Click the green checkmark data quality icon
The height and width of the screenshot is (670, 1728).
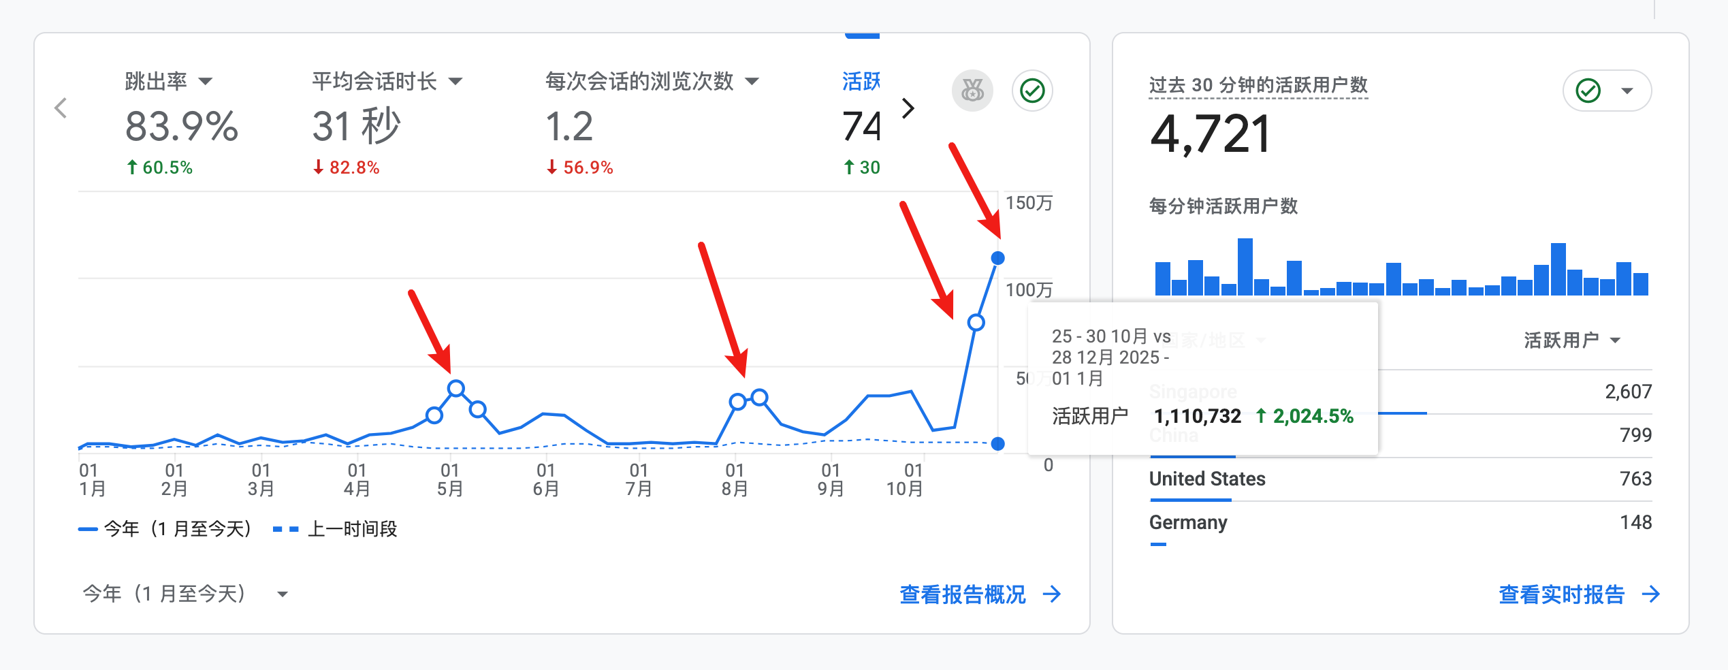coord(1032,91)
